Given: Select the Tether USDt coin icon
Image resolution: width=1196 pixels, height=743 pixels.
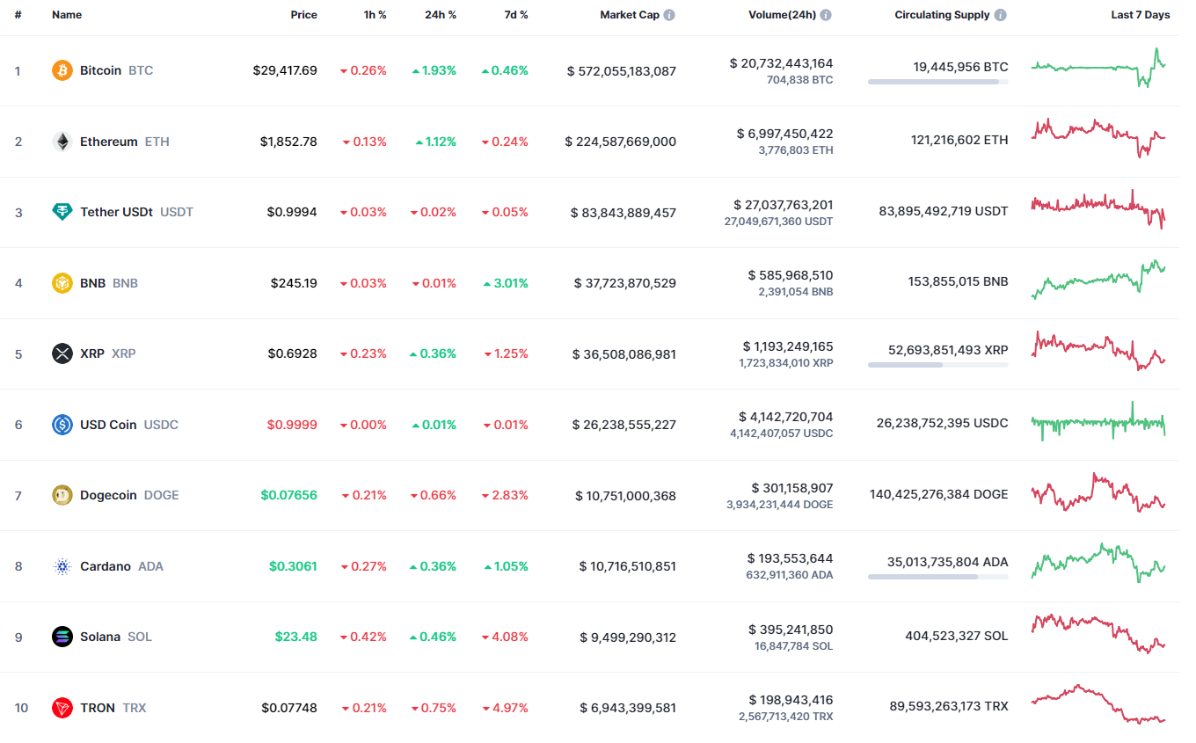Looking at the screenshot, I should point(62,212).
